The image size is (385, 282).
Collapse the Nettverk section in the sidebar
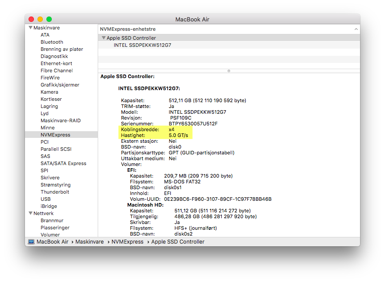coord(30,213)
